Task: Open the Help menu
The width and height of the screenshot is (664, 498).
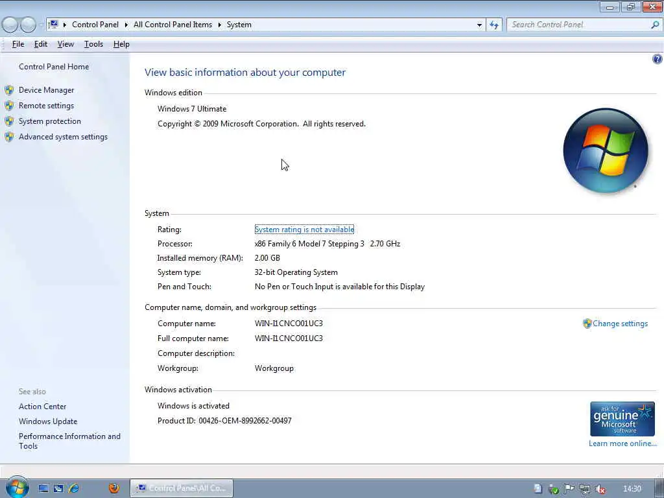Action: tap(121, 44)
